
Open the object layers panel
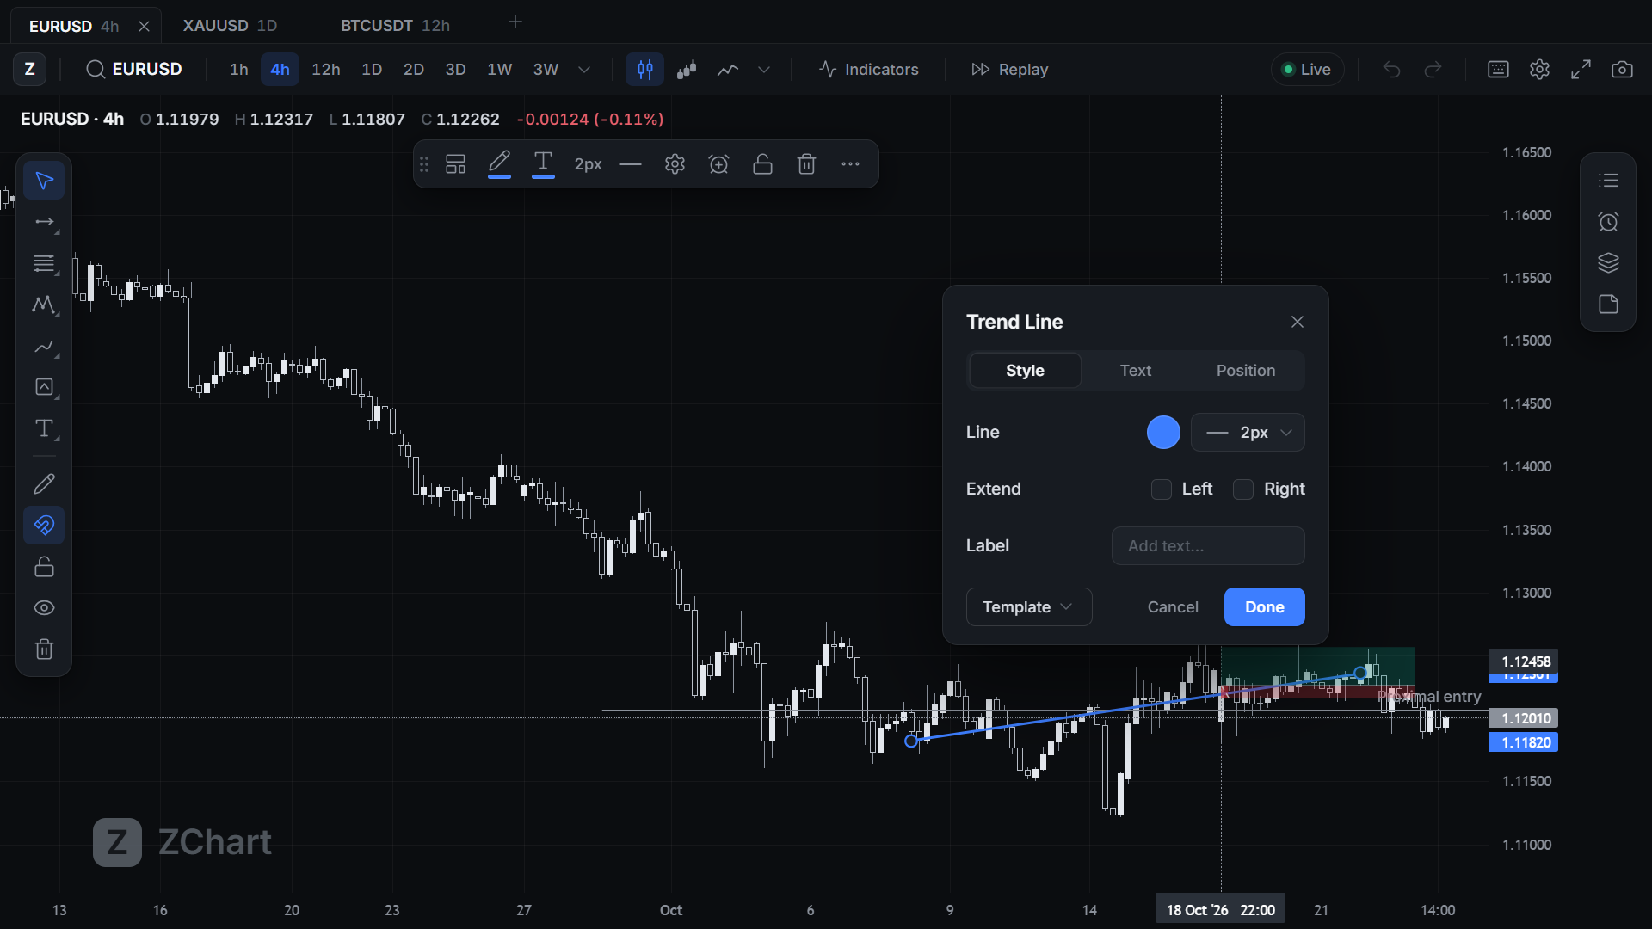pos(1608,263)
